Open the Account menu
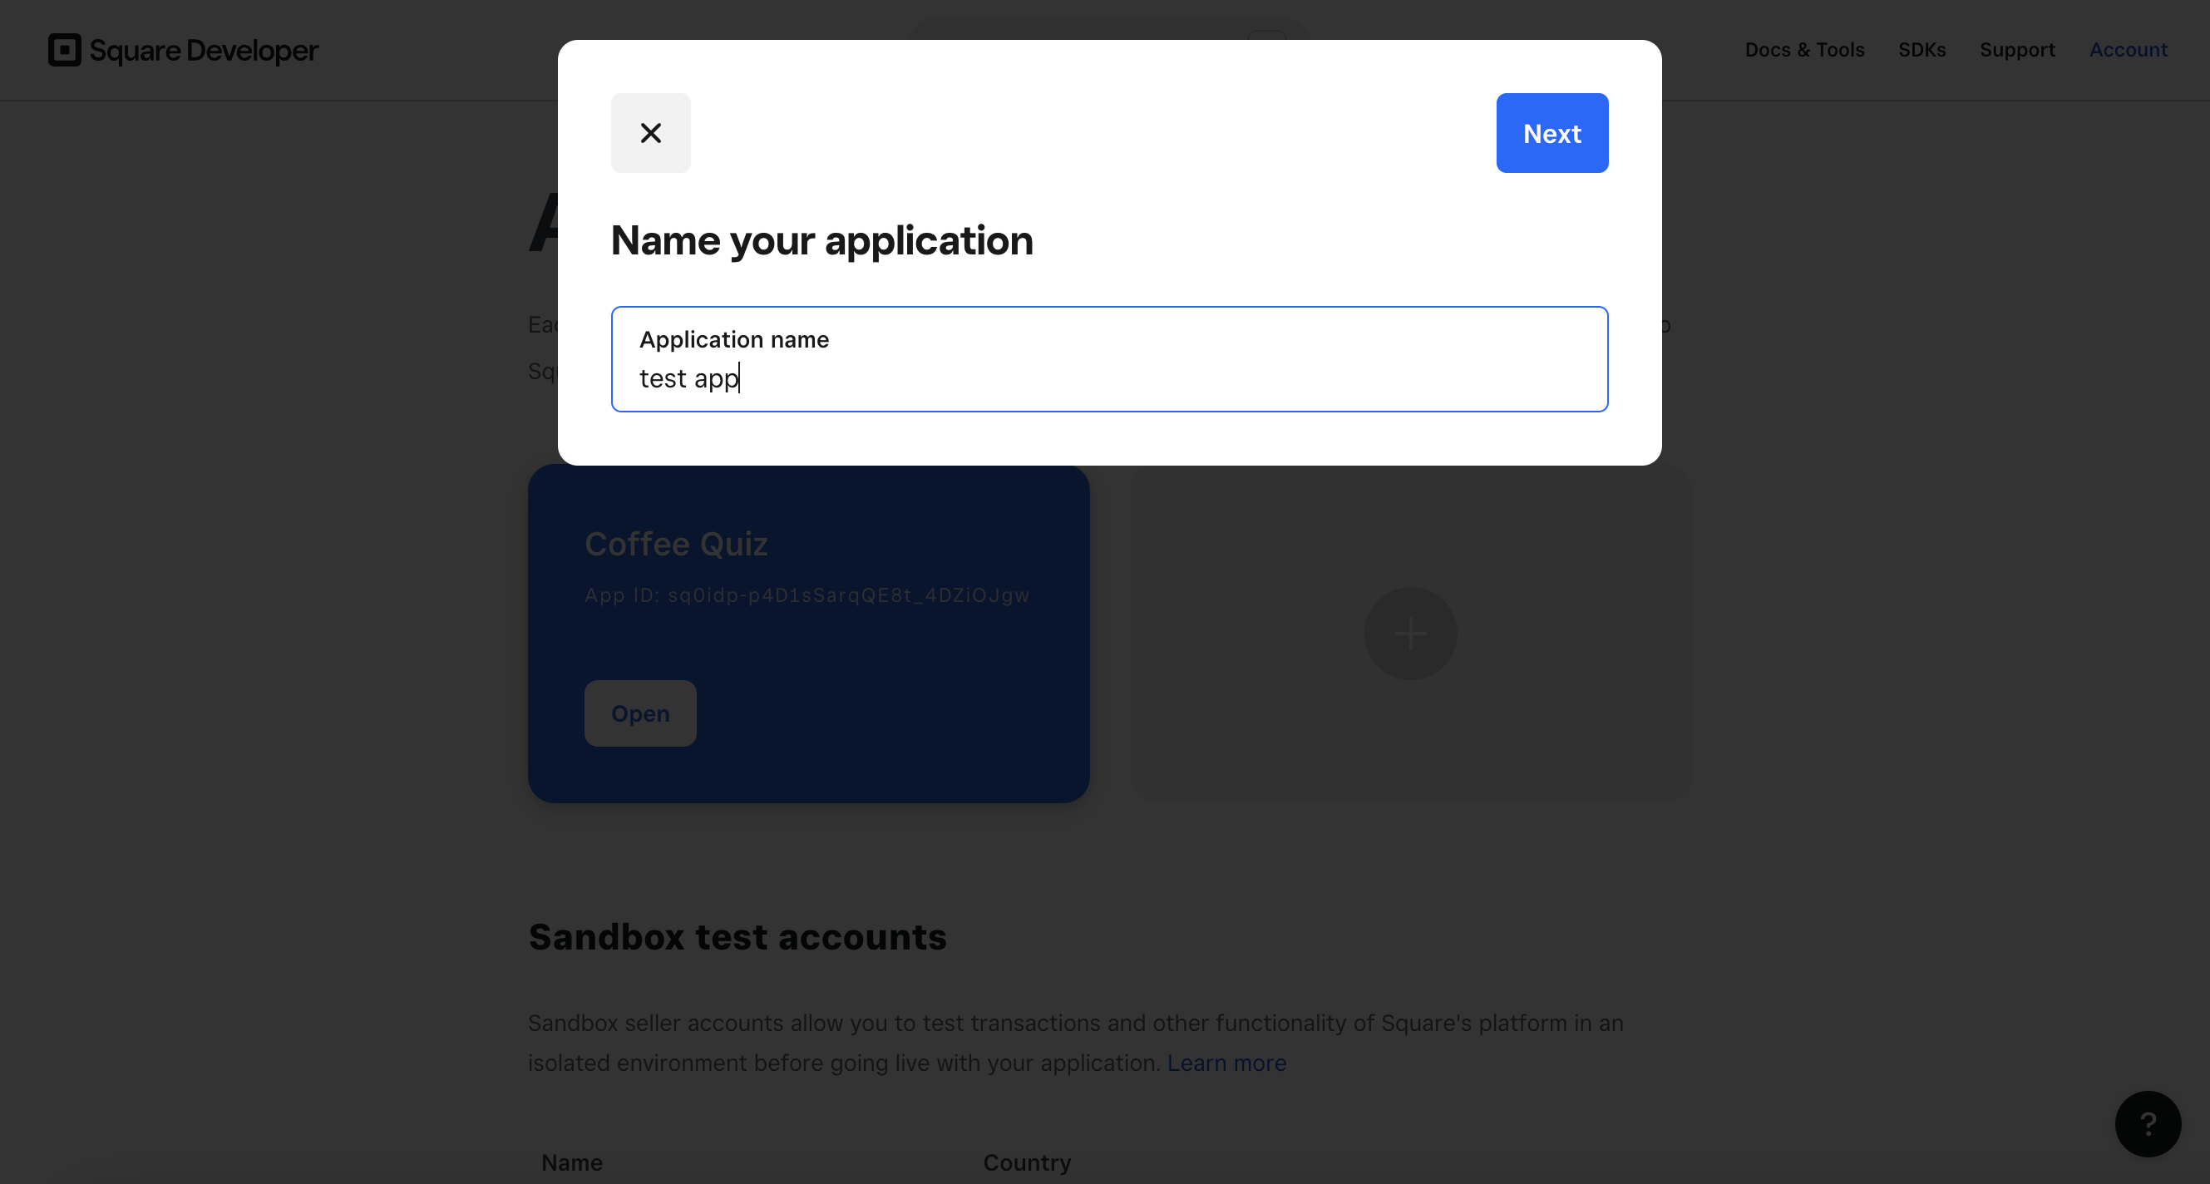 pos(2128,50)
